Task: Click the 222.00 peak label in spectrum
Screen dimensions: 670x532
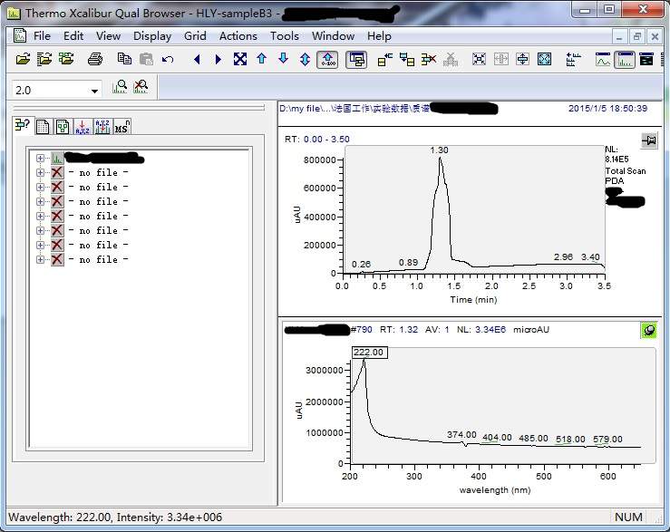Action: (369, 353)
